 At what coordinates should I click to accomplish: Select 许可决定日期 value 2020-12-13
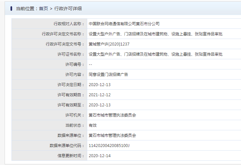pos(100,85)
